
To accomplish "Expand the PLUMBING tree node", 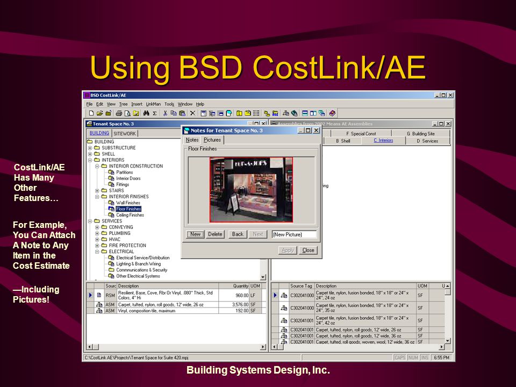I will [97, 233].
